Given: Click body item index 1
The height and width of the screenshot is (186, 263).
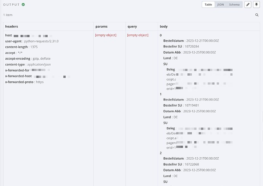Looking at the screenshot, I should [161, 94].
